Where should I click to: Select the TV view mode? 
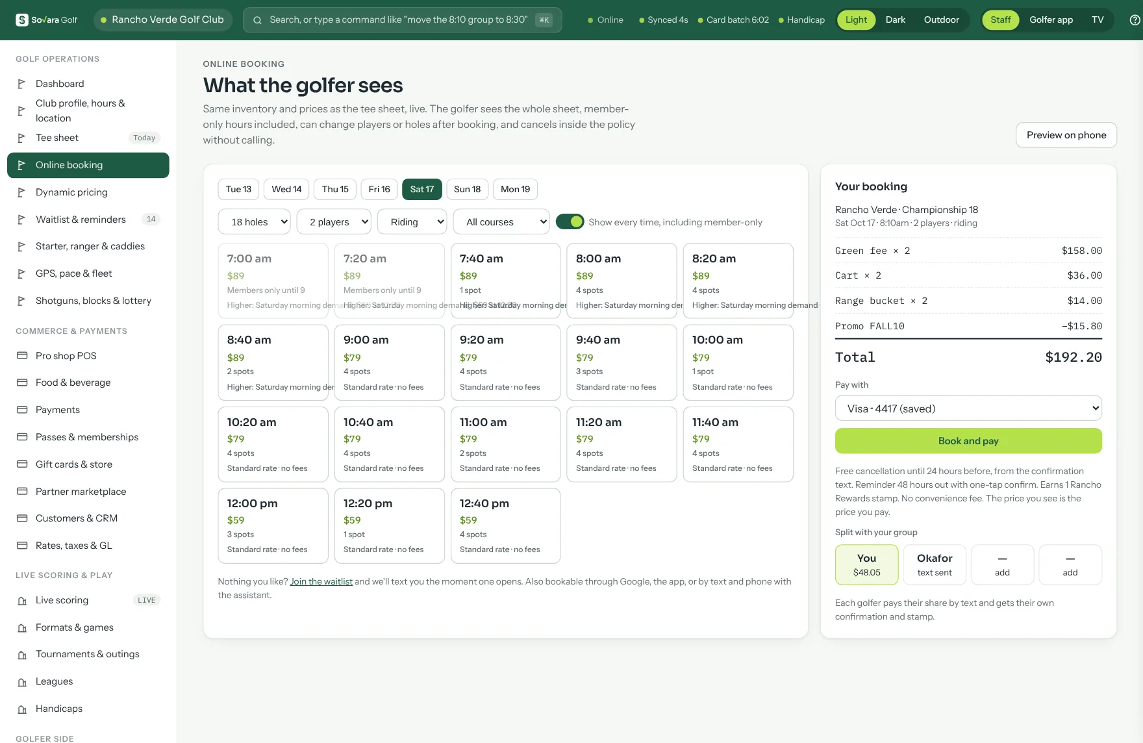point(1098,20)
